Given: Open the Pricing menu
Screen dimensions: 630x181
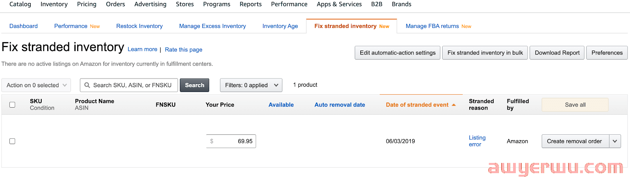Looking at the screenshot, I should coord(87,4).
